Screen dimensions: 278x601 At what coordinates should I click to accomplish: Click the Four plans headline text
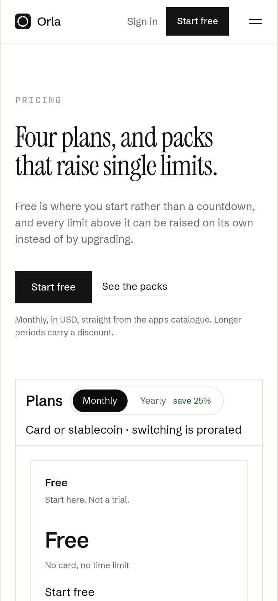pyautogui.click(x=116, y=152)
